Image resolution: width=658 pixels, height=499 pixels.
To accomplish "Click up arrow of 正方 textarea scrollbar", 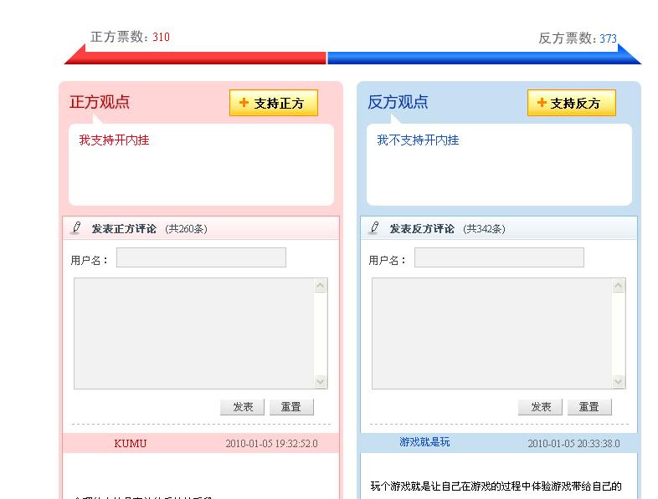I will (320, 286).
